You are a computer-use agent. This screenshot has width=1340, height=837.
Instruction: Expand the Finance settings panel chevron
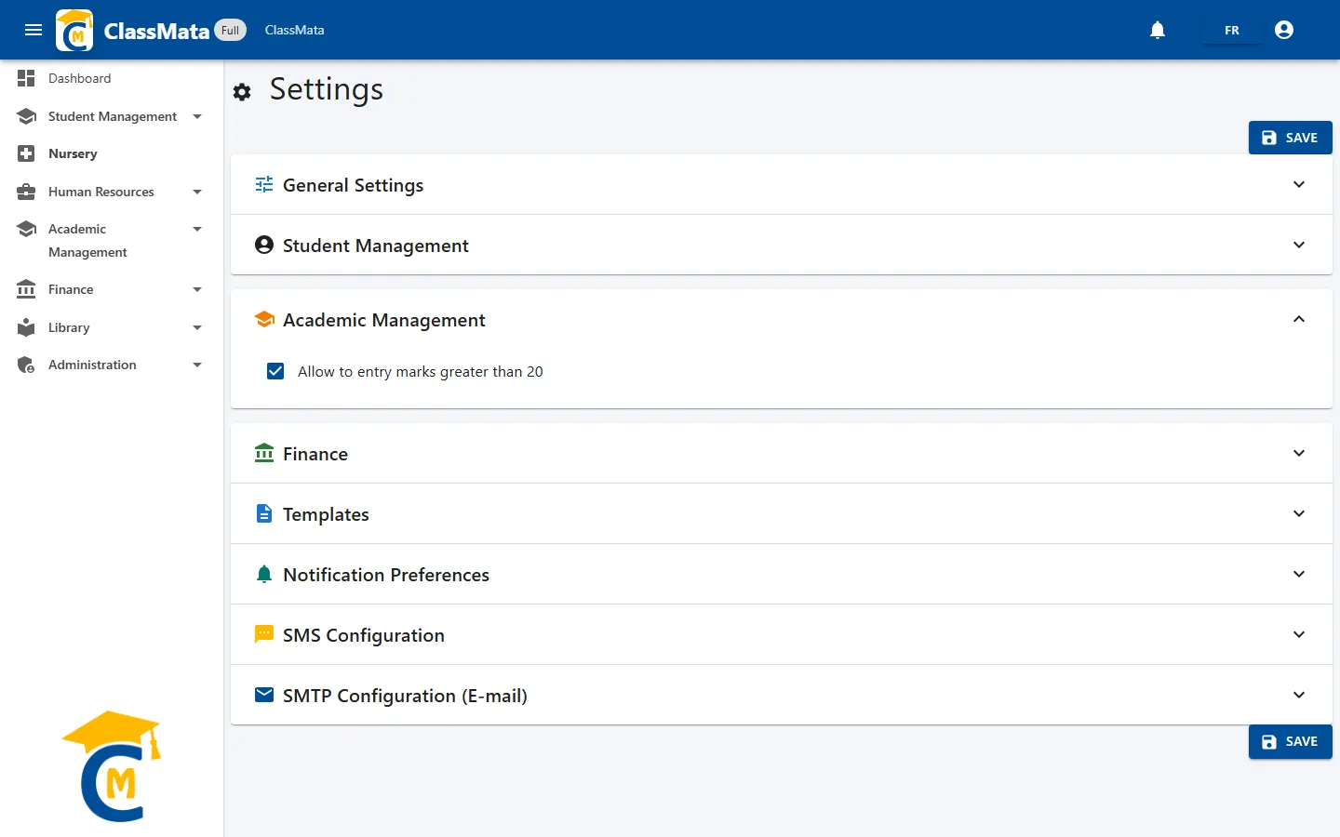(x=1299, y=453)
